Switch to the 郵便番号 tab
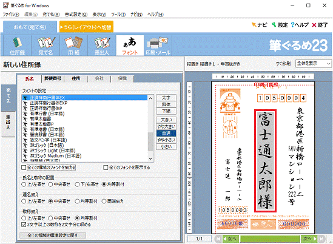333x244 pixels. (x=53, y=78)
